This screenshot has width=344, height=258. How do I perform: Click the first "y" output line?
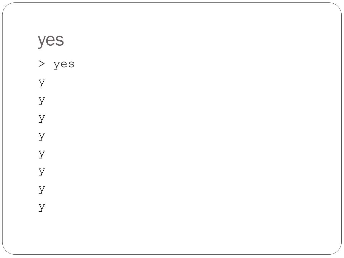point(42,83)
